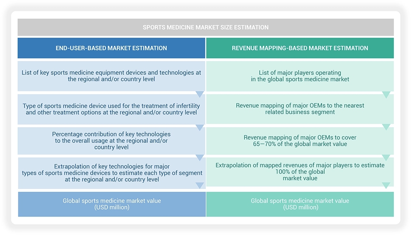The image size is (411, 235).
Task: Select the revenue mapping to nearest business segment box
Action: pyautogui.click(x=300, y=109)
